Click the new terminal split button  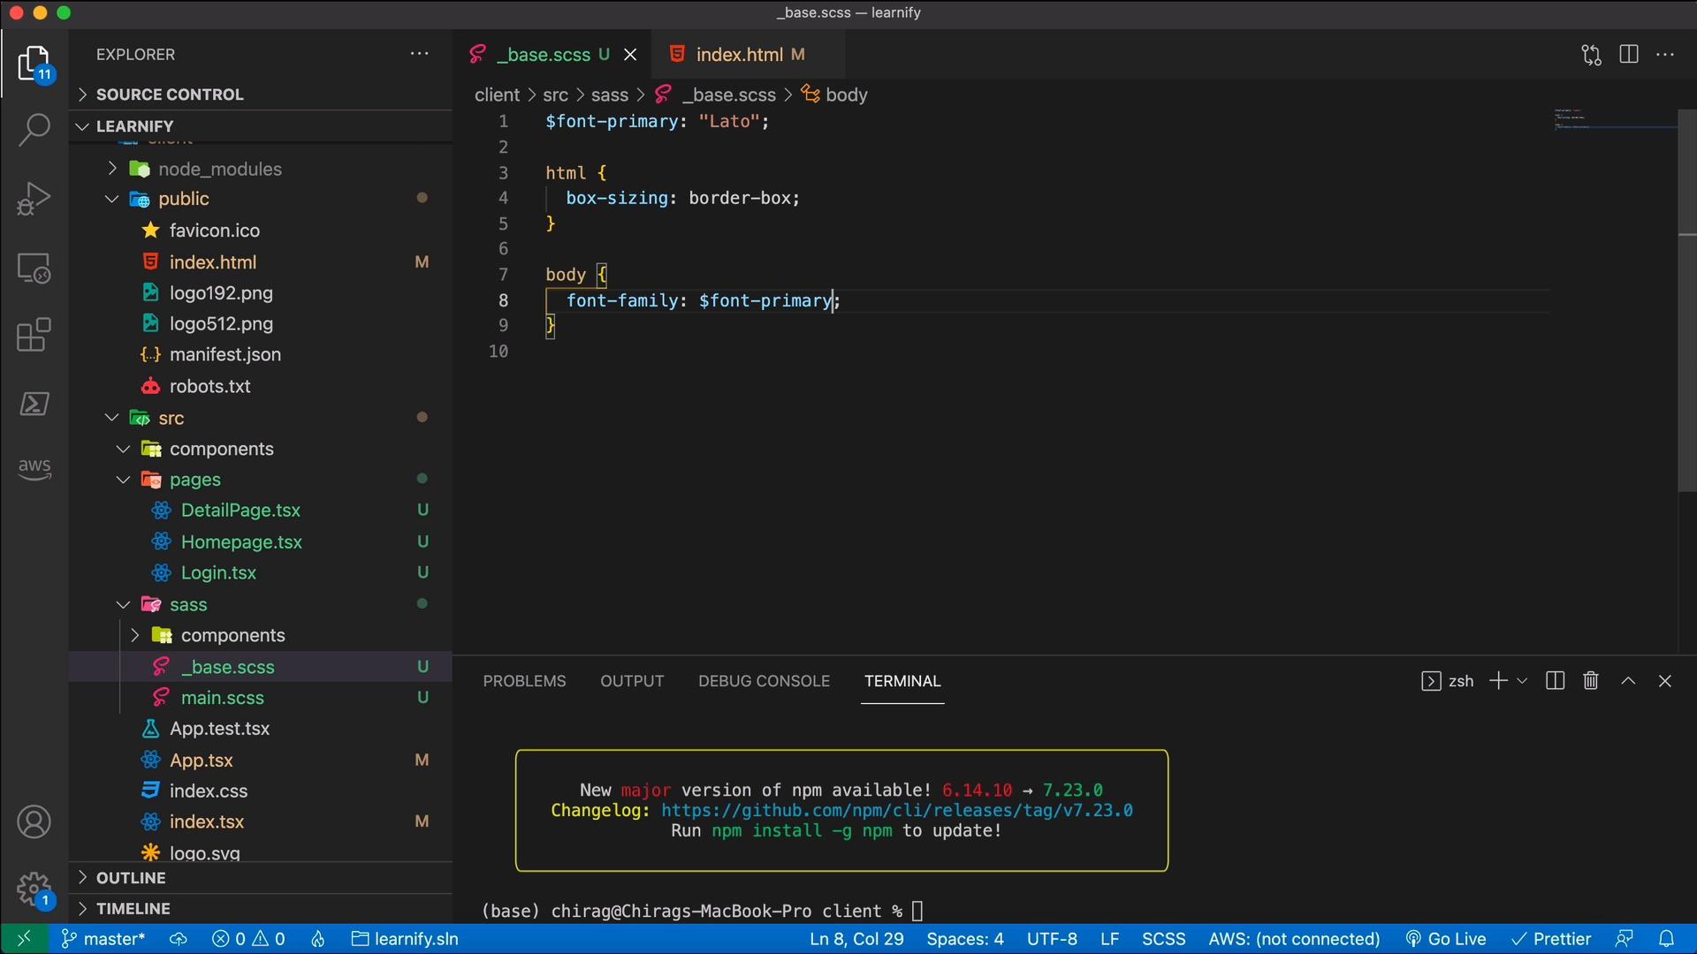pyautogui.click(x=1556, y=681)
